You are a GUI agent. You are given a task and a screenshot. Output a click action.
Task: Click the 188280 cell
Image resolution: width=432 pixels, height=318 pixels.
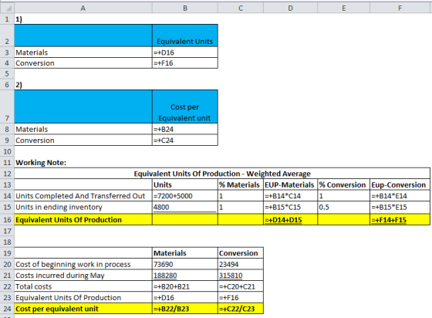185,276
